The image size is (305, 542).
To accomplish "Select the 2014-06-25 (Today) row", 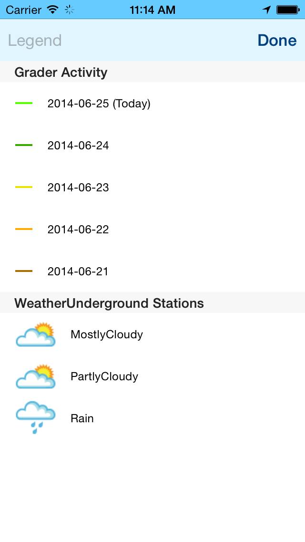I will pos(152,103).
